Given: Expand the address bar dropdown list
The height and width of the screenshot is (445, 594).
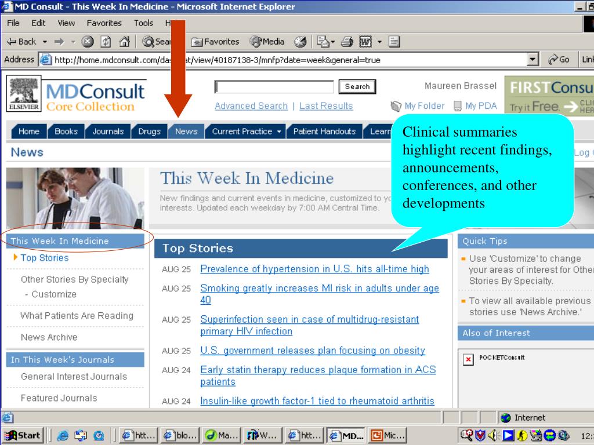Looking at the screenshot, I should [533, 60].
